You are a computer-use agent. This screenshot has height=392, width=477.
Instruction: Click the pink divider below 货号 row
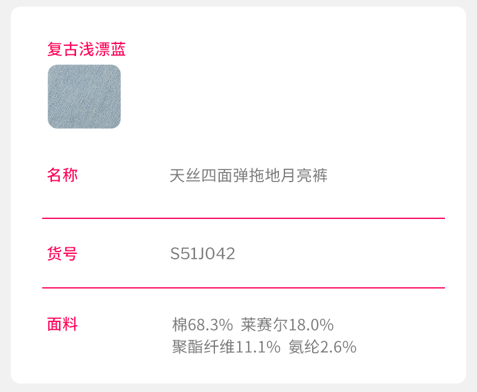point(243,288)
